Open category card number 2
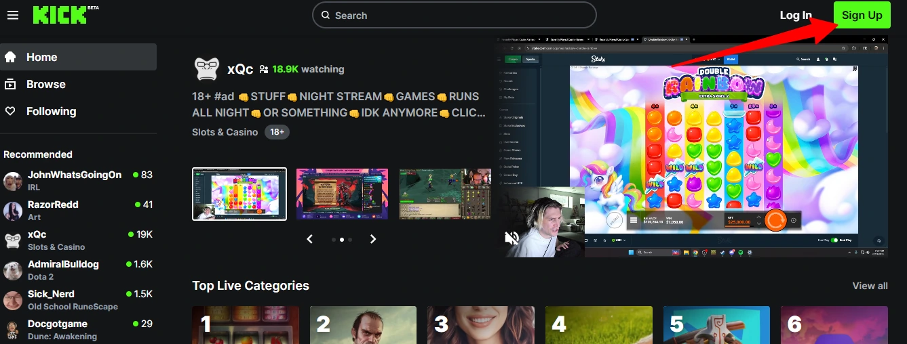The width and height of the screenshot is (907, 344). 363,325
